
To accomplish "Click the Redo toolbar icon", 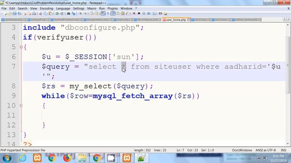I will point(62,14).
